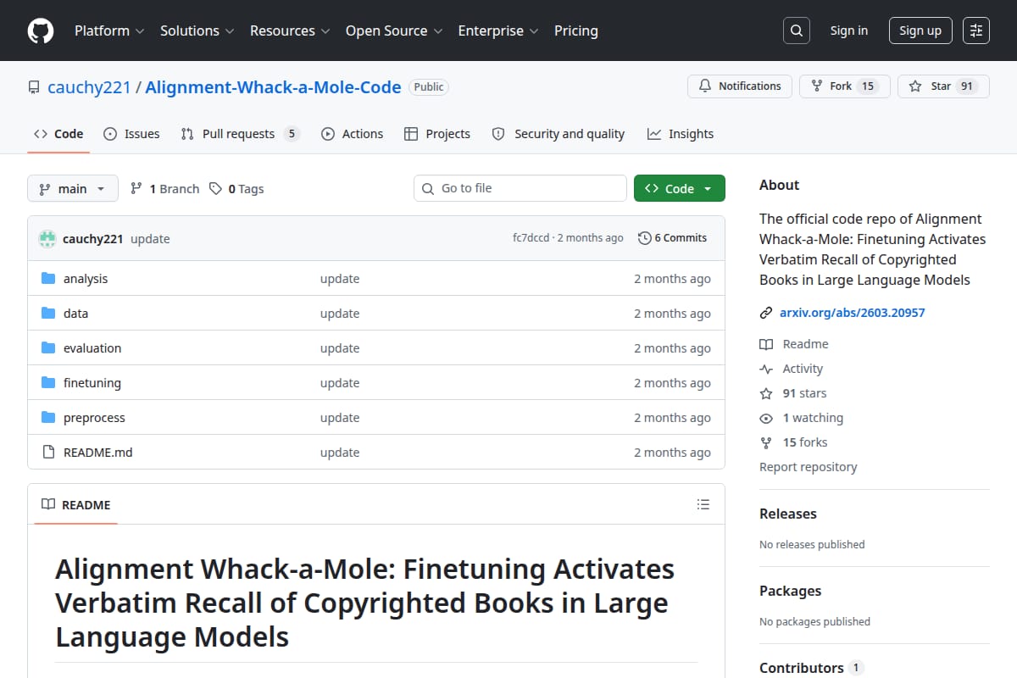Expand the Solutions menu
This screenshot has width=1017, height=678.
(197, 31)
